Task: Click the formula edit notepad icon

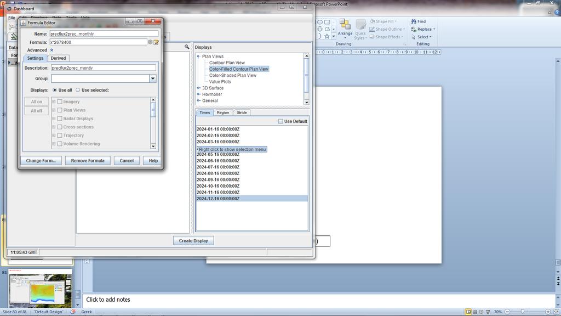Action: click(156, 42)
